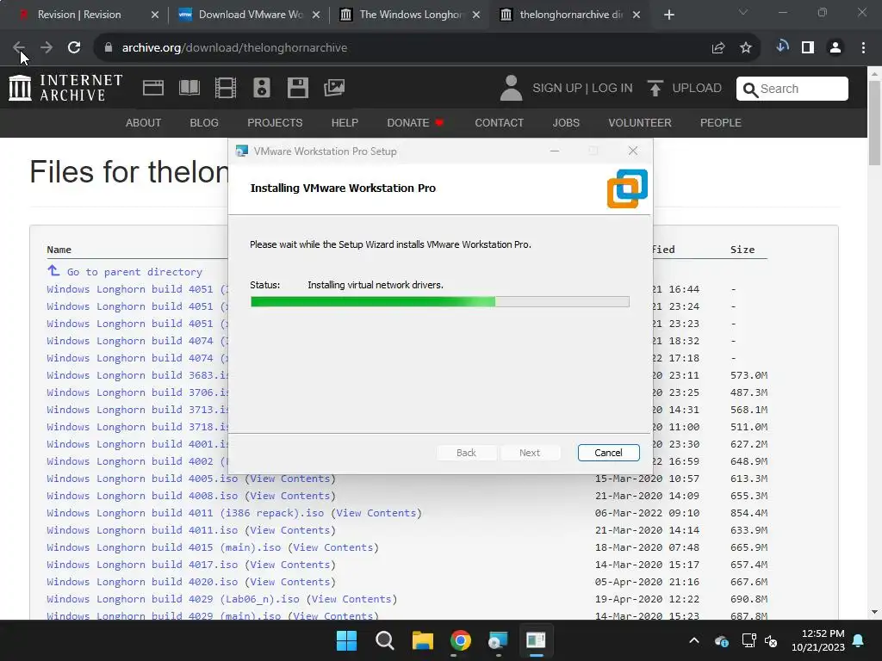The height and width of the screenshot is (661, 882).
Task: Click the UPLOAD link
Action: pos(696,89)
